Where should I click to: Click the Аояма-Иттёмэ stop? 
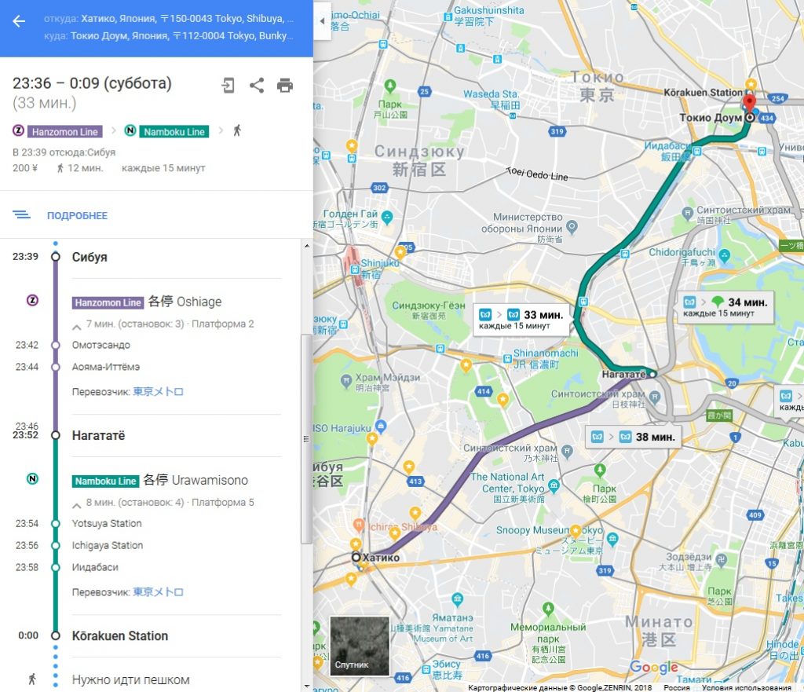click(x=106, y=368)
